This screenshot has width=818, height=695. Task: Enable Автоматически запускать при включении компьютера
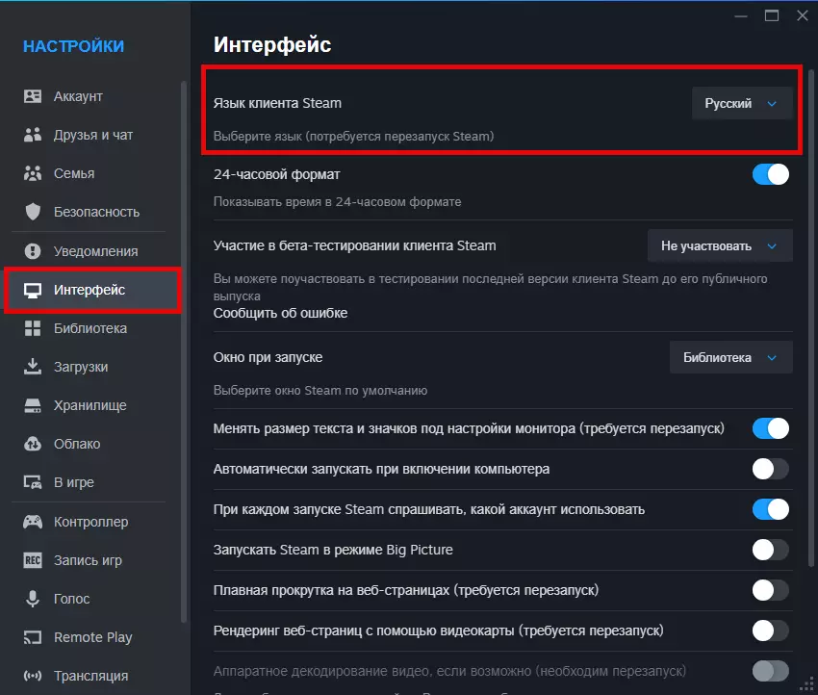click(770, 469)
